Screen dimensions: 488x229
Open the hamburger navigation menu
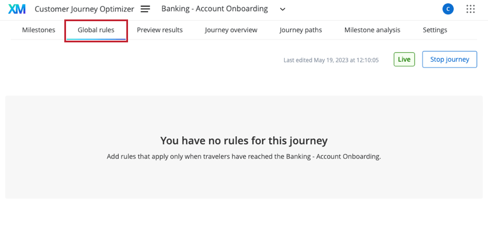(145, 9)
